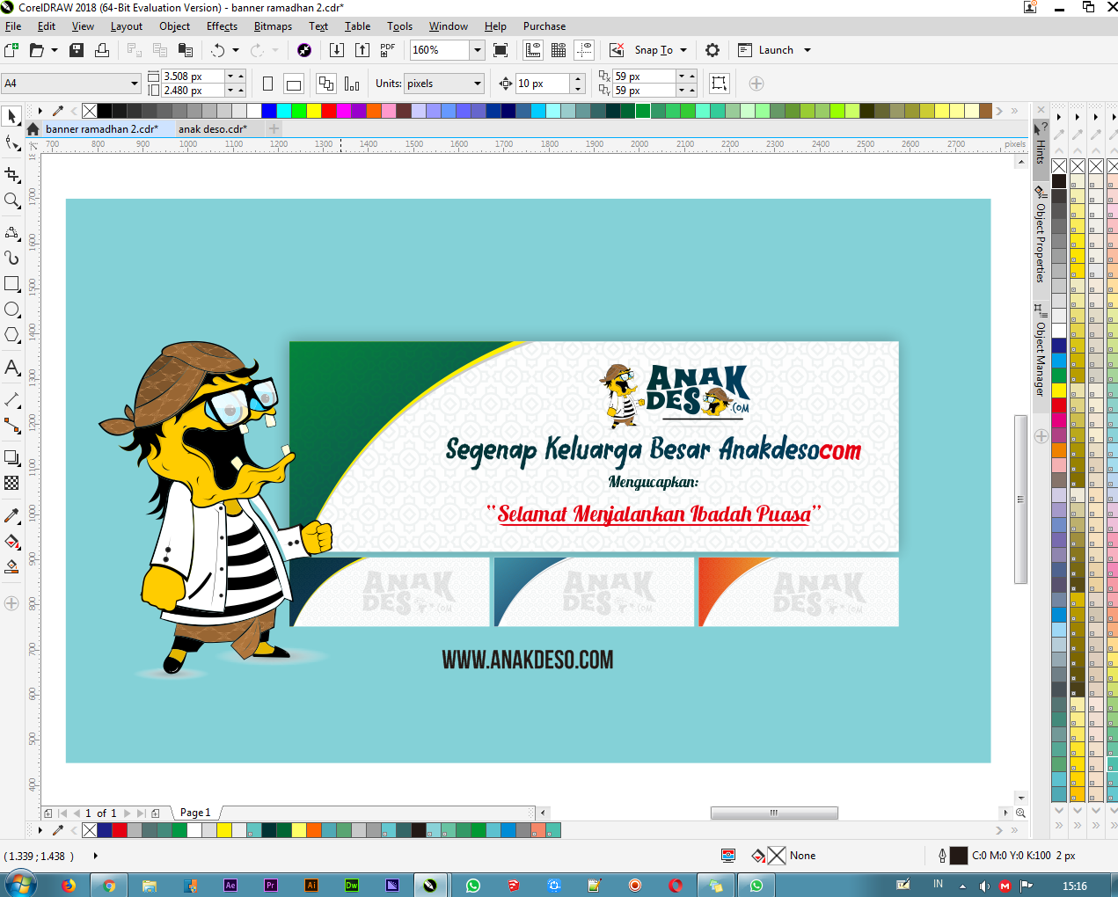Image resolution: width=1118 pixels, height=897 pixels.
Task: Expand the Launch dropdown
Action: coord(807,50)
